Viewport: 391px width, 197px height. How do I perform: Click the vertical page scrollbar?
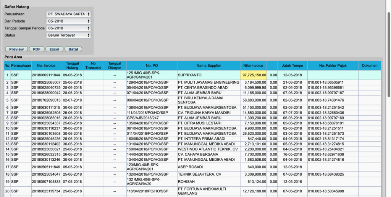coord(389,55)
